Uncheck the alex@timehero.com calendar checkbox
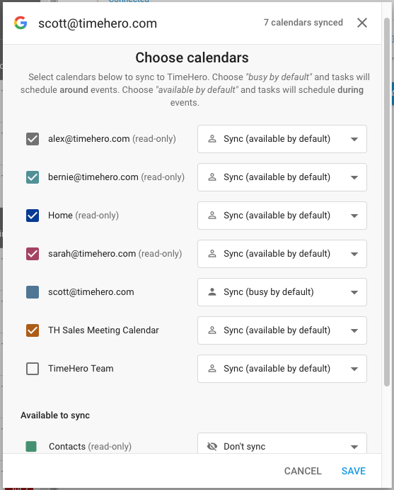Viewport: 394px width, 490px height. coord(33,139)
